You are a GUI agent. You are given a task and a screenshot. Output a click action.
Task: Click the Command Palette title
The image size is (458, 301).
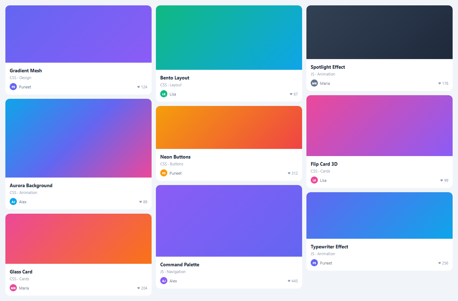[x=180, y=264]
